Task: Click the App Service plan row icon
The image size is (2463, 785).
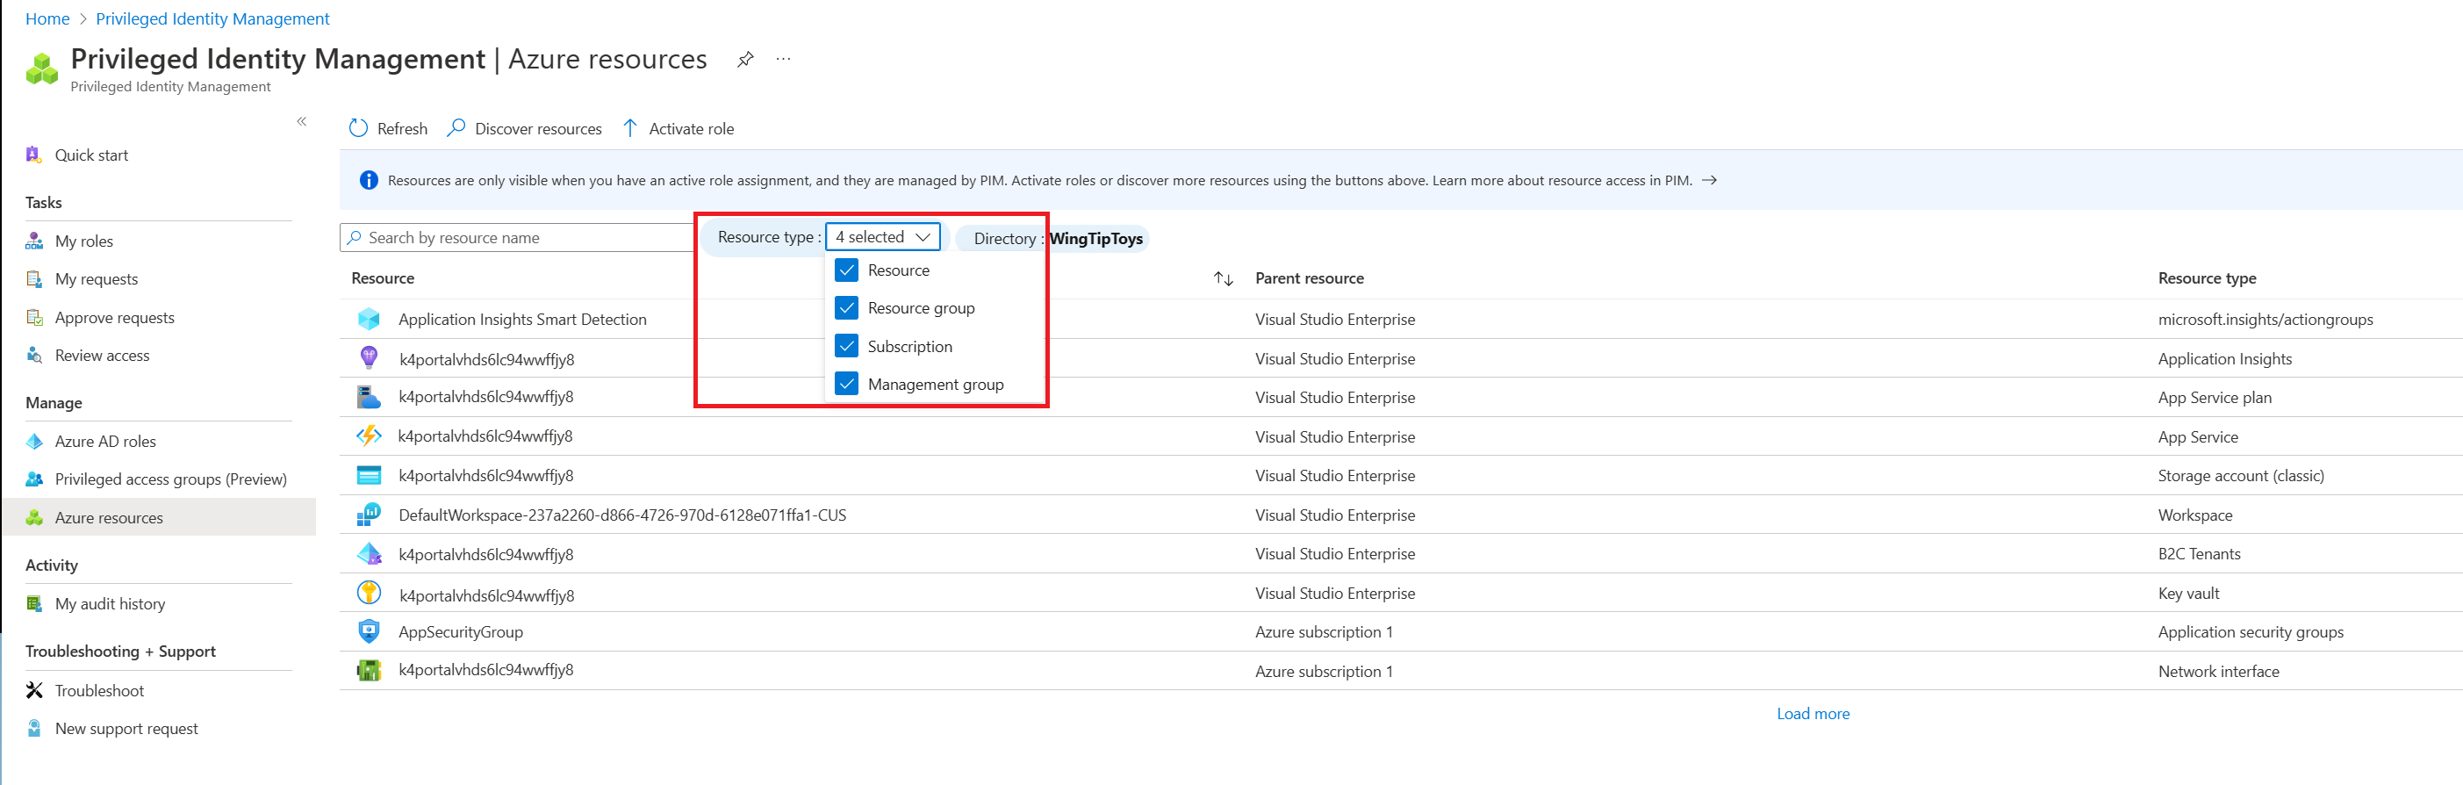Action: (x=369, y=397)
